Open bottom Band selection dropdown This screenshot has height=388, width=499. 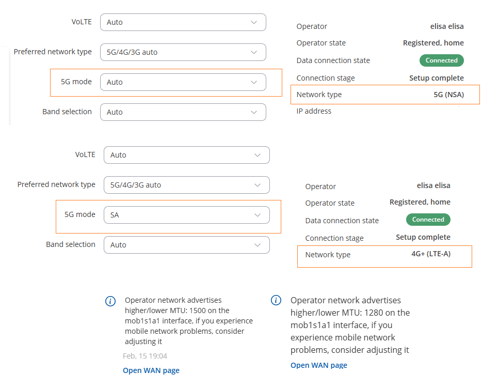click(186, 245)
